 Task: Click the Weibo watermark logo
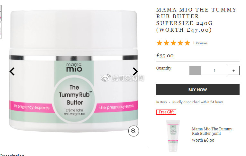(105, 78)
